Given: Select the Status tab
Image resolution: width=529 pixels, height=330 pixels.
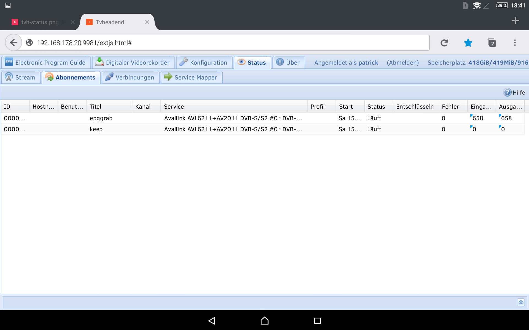Looking at the screenshot, I should coord(252,62).
